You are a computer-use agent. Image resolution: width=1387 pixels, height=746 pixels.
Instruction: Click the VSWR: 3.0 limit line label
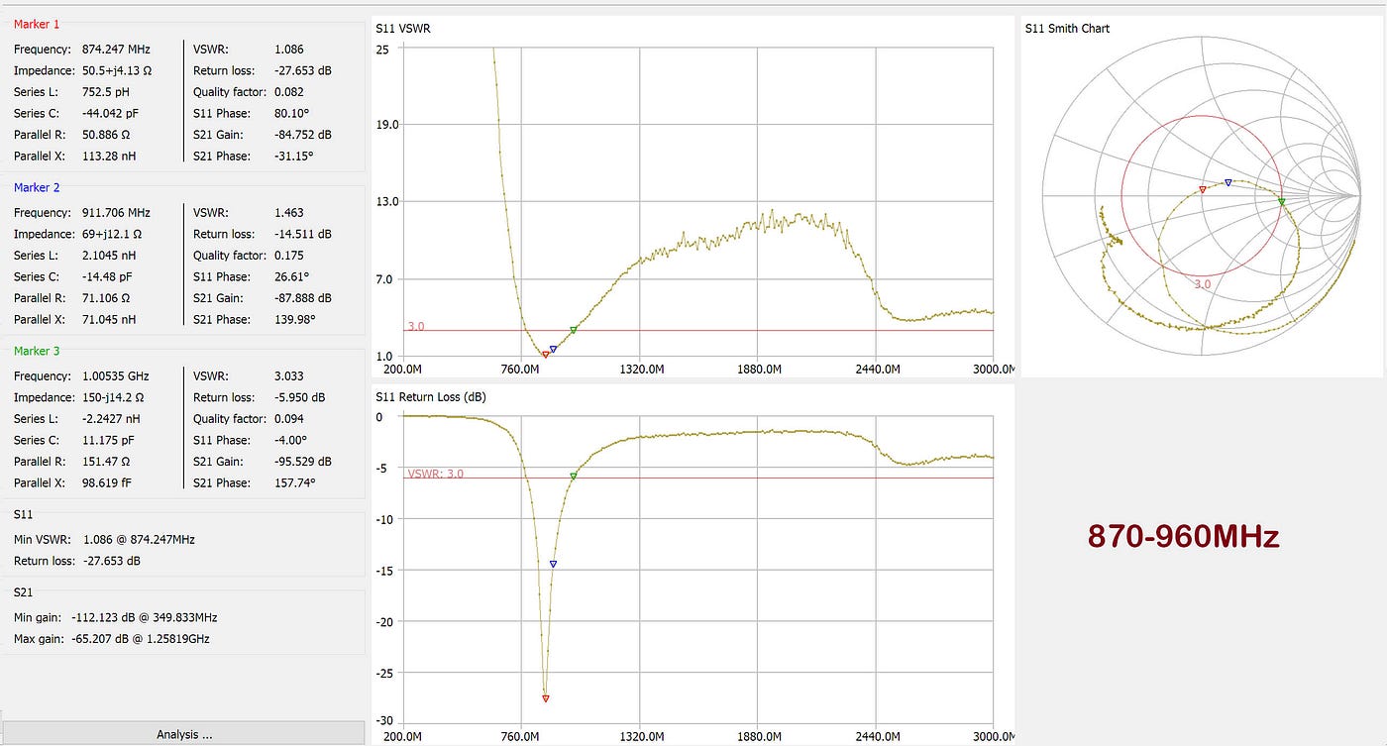click(435, 474)
